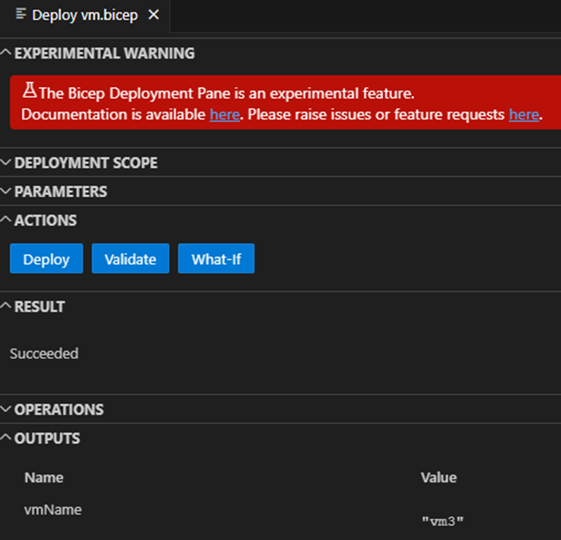Open the raise issues 'here' link
This screenshot has height=540, width=561.
(524, 114)
